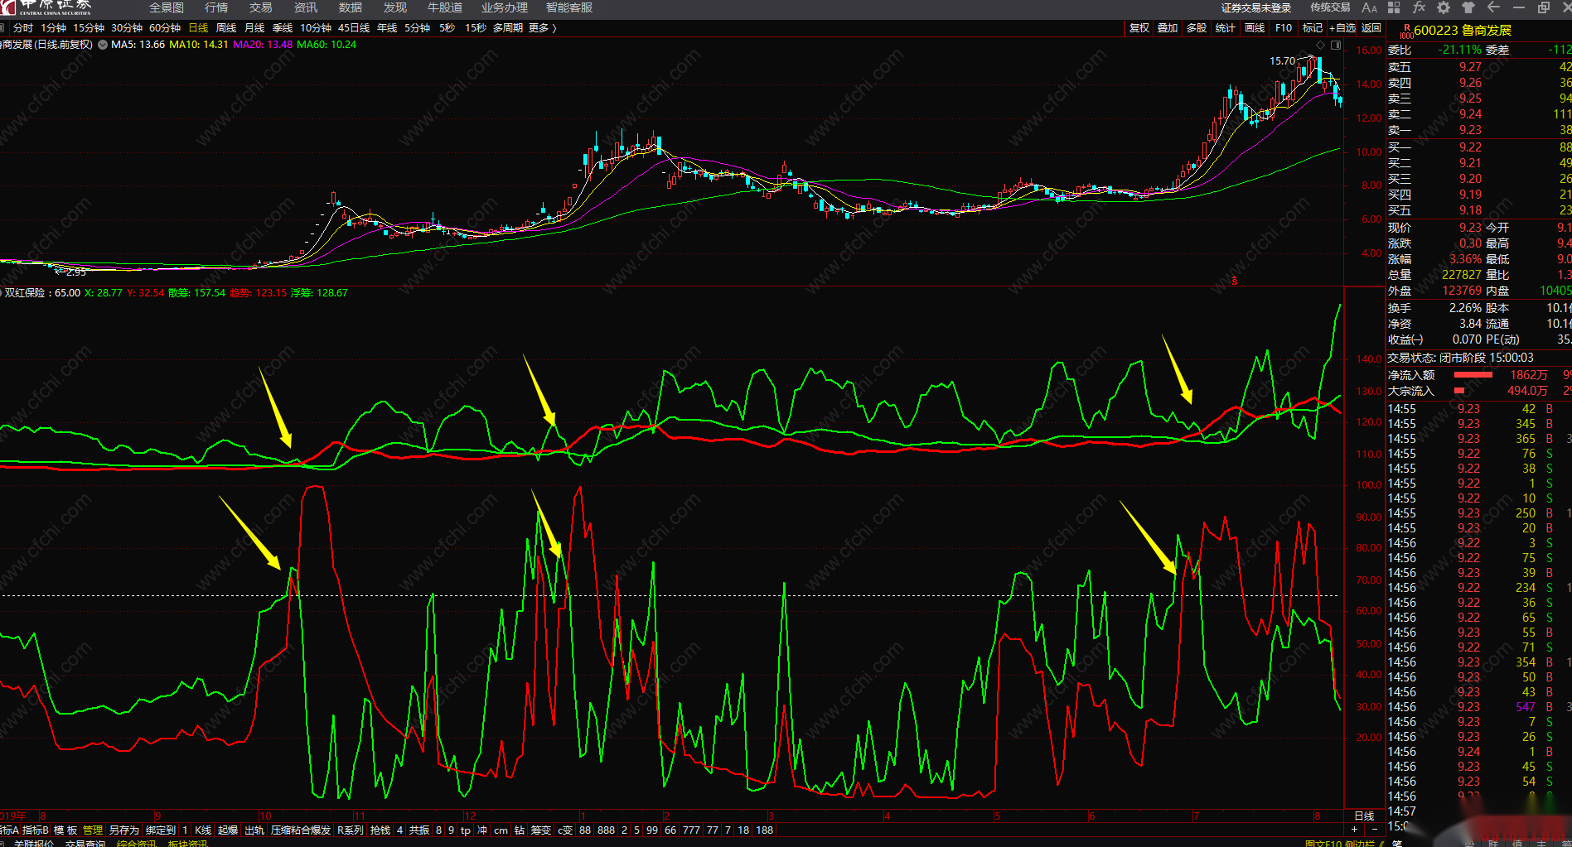
Task: Open the 智能客服 menu
Action: tap(569, 7)
